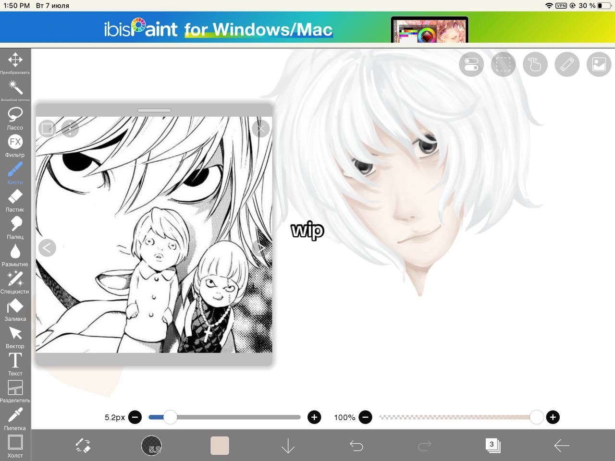
Task: Undo the last stroke
Action: tap(357, 446)
